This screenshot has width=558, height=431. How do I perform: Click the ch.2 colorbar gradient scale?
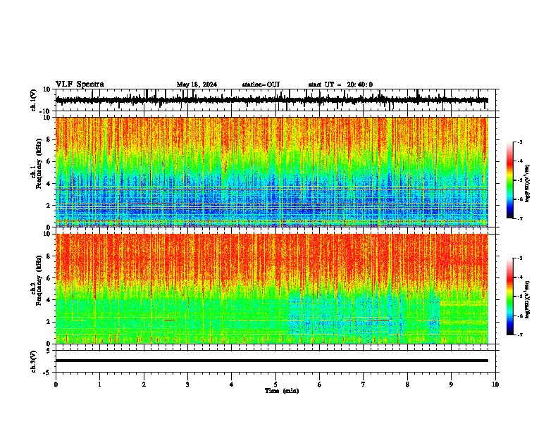pos(510,296)
